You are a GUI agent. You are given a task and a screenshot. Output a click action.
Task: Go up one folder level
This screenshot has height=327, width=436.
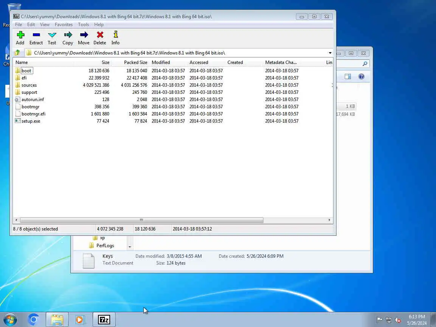[x=17, y=53]
